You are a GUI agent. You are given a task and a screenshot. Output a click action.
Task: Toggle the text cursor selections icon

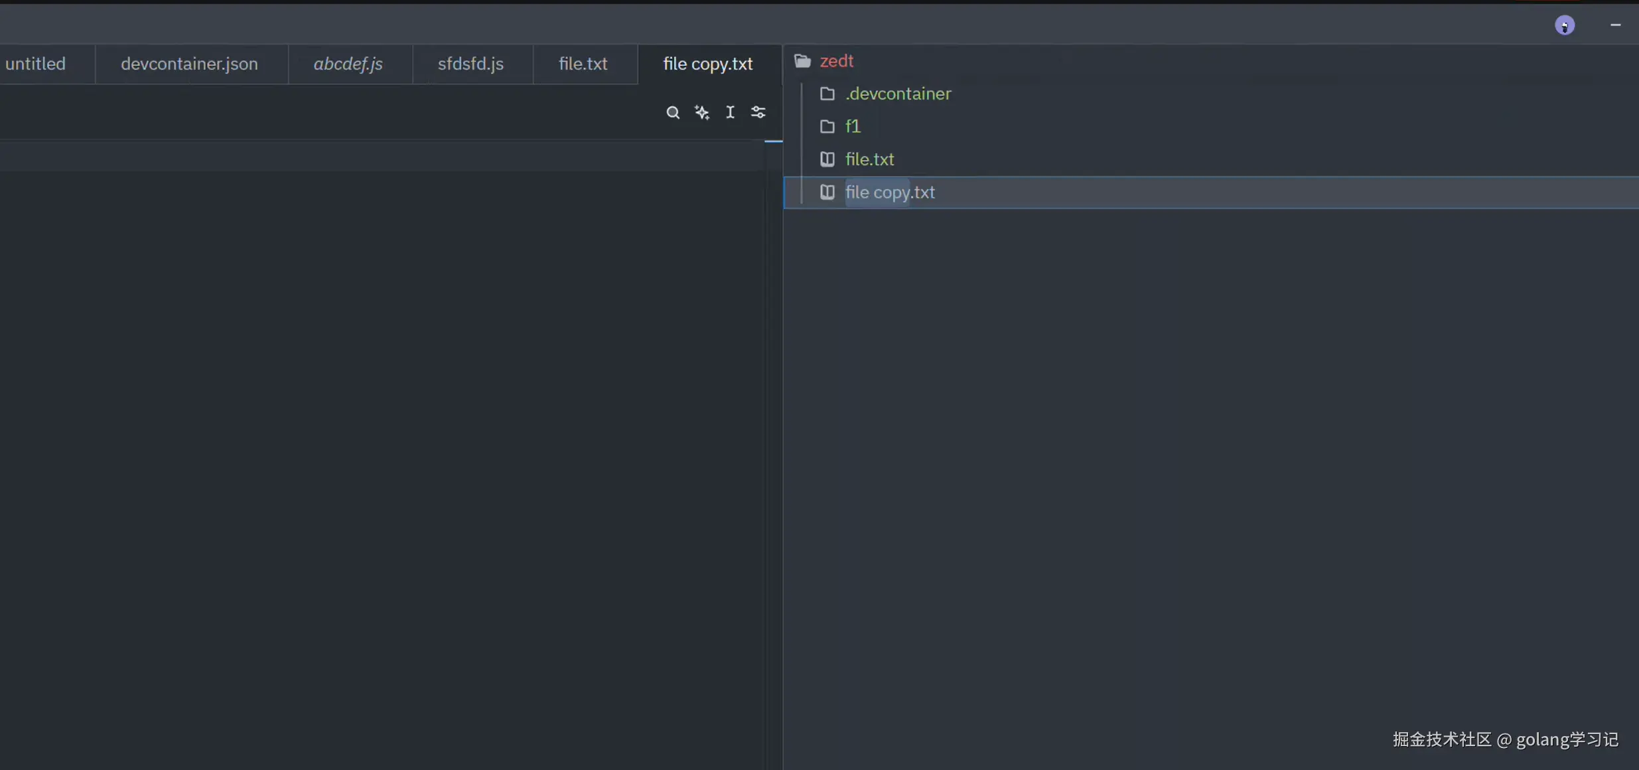[x=730, y=112]
